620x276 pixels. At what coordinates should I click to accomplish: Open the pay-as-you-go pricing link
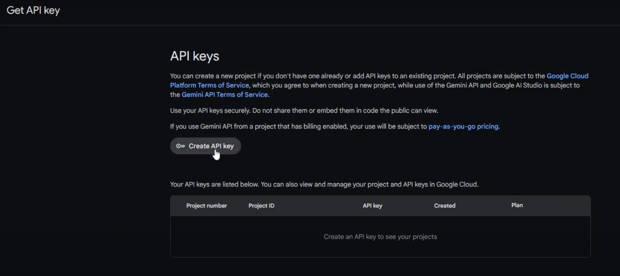click(x=463, y=127)
